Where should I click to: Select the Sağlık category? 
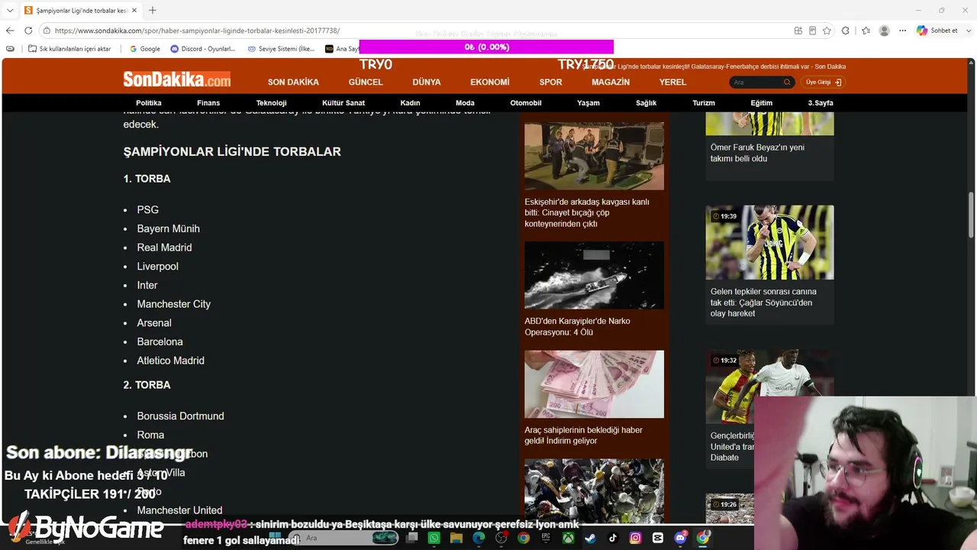click(x=646, y=103)
